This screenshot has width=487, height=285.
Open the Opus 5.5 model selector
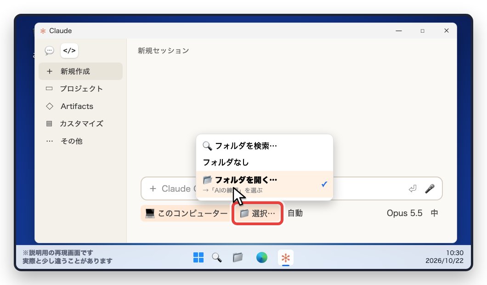click(404, 213)
